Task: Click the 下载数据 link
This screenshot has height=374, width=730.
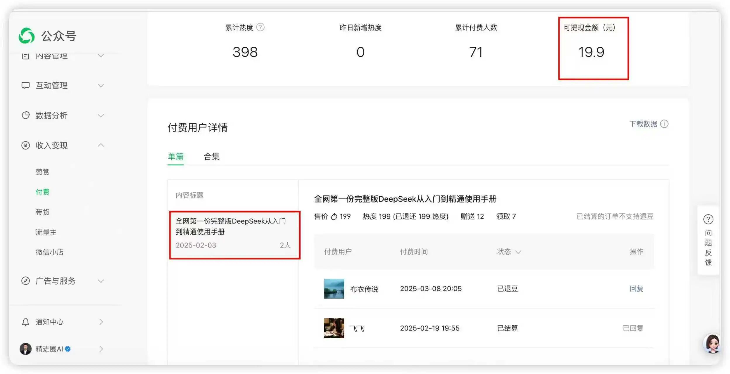Action: [x=643, y=124]
